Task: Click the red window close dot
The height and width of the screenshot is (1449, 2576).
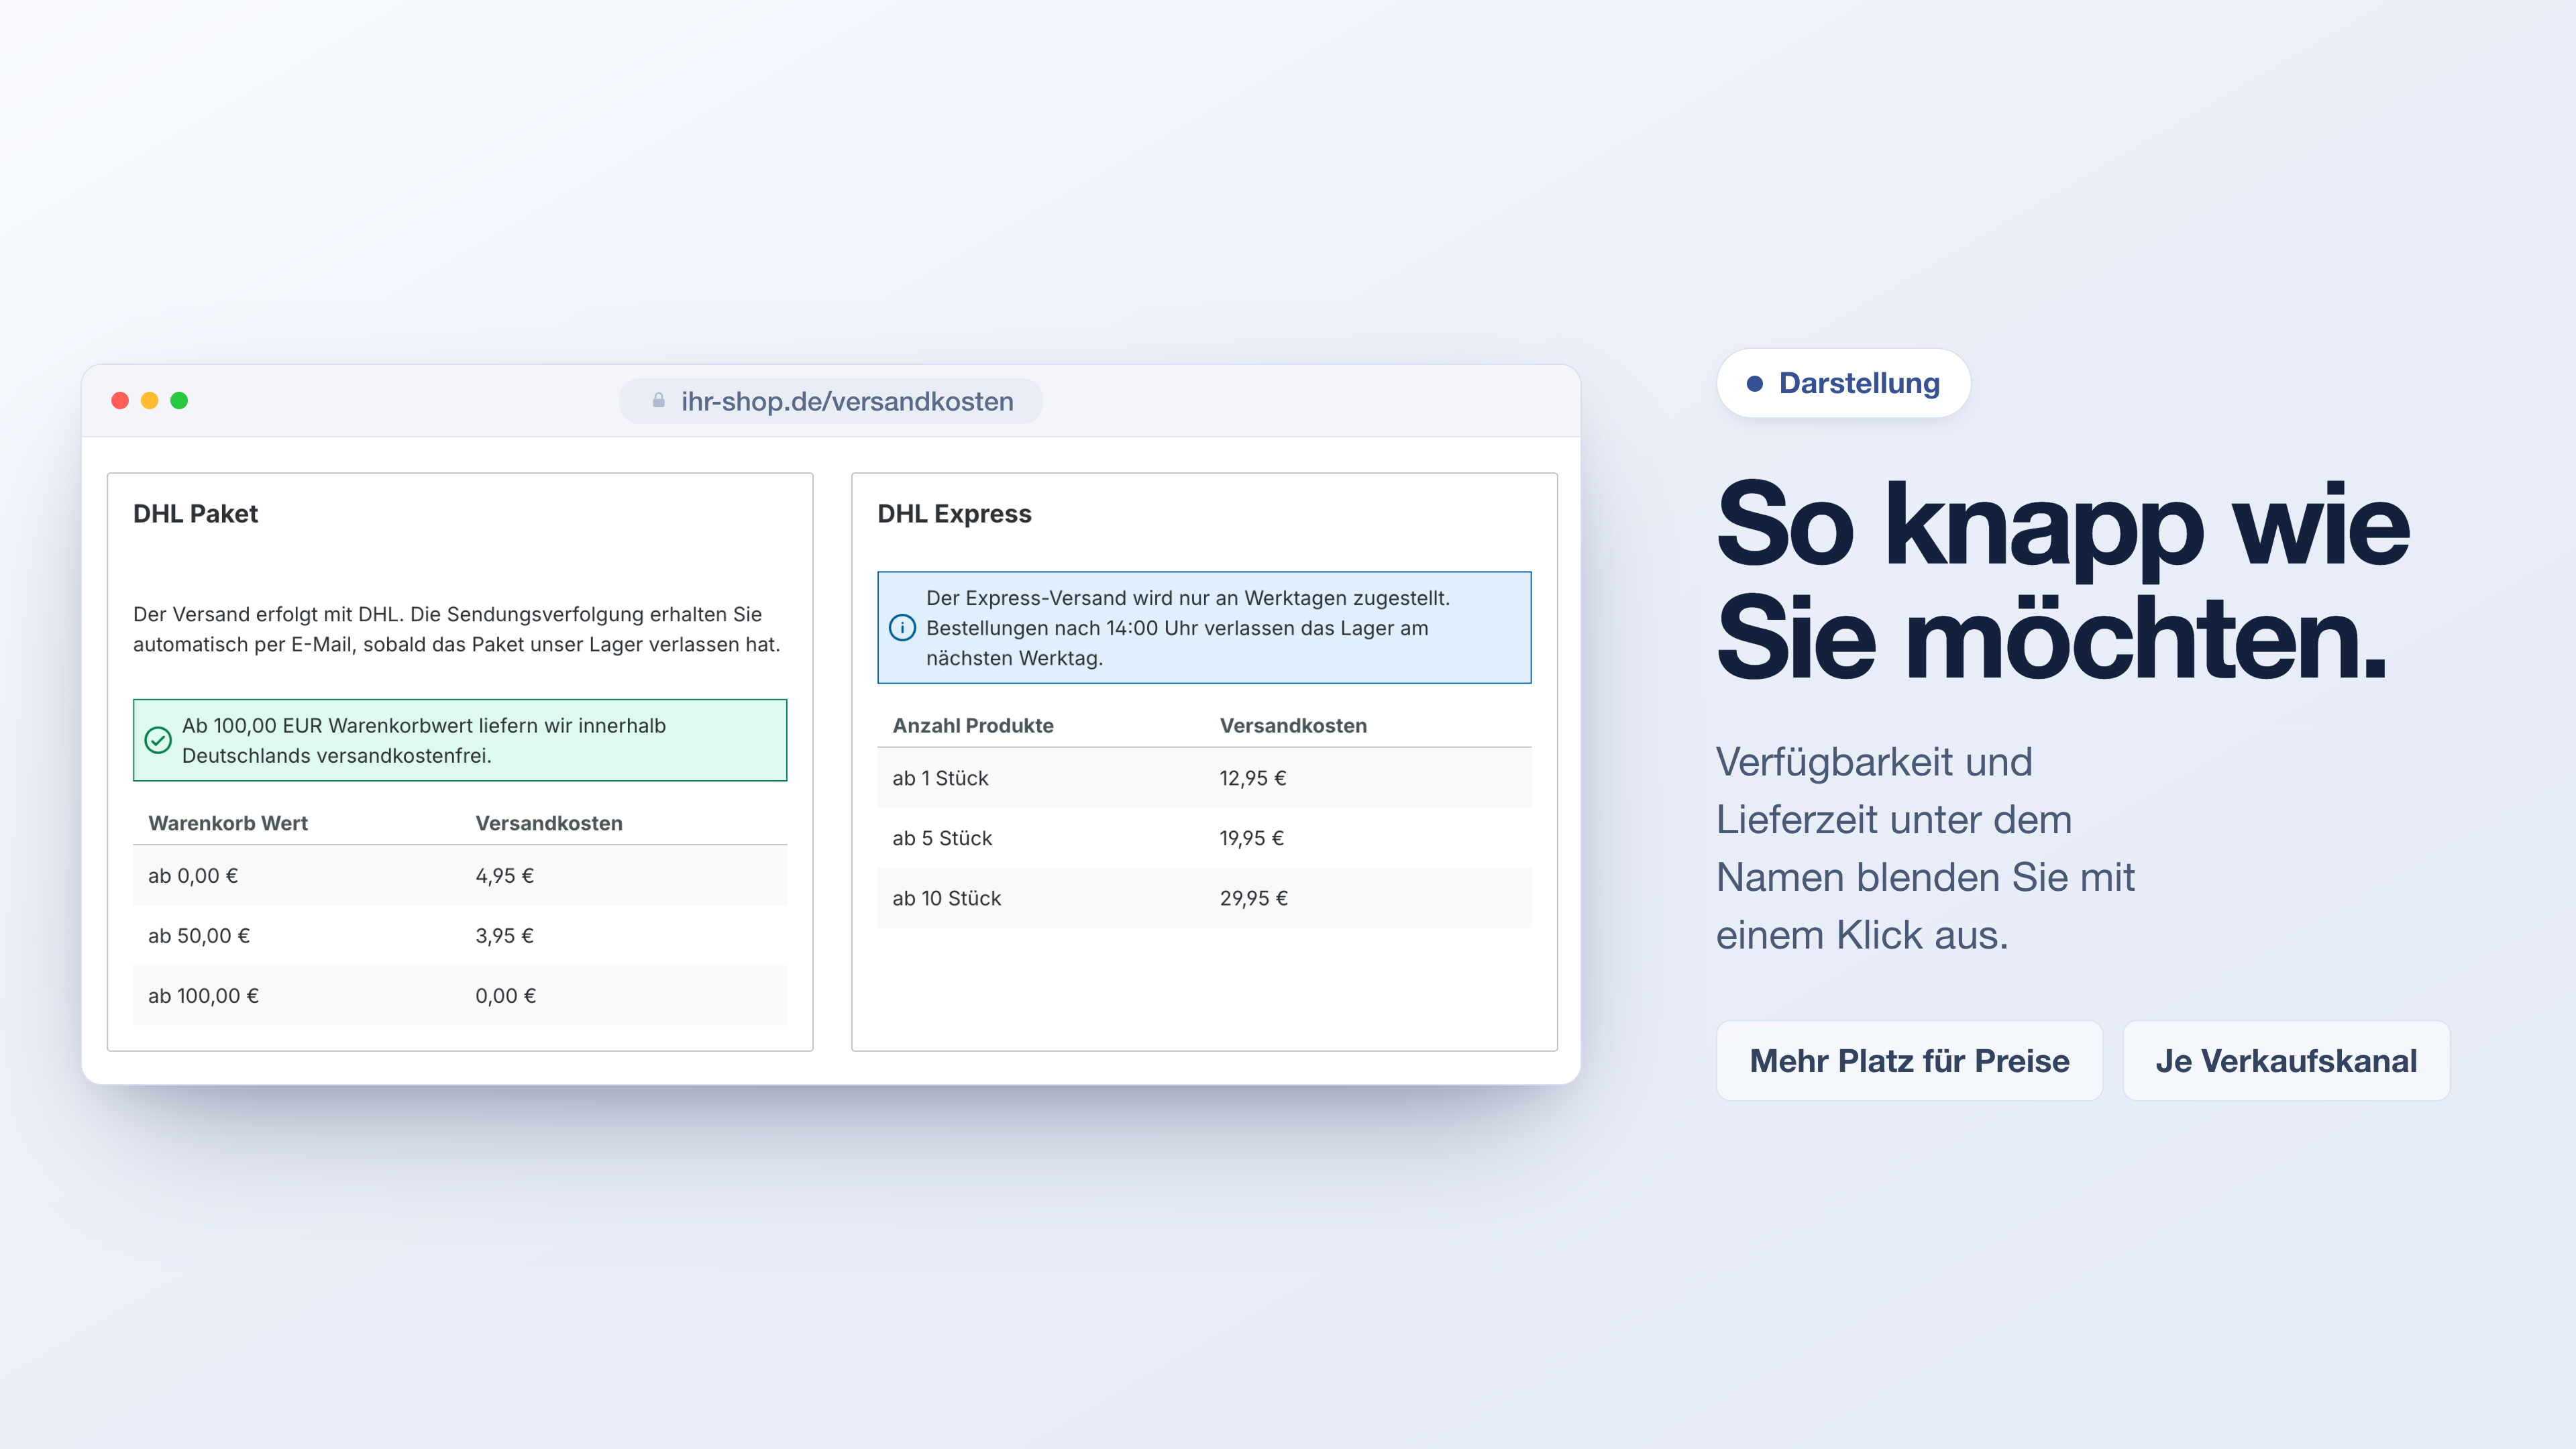Action: [x=120, y=401]
